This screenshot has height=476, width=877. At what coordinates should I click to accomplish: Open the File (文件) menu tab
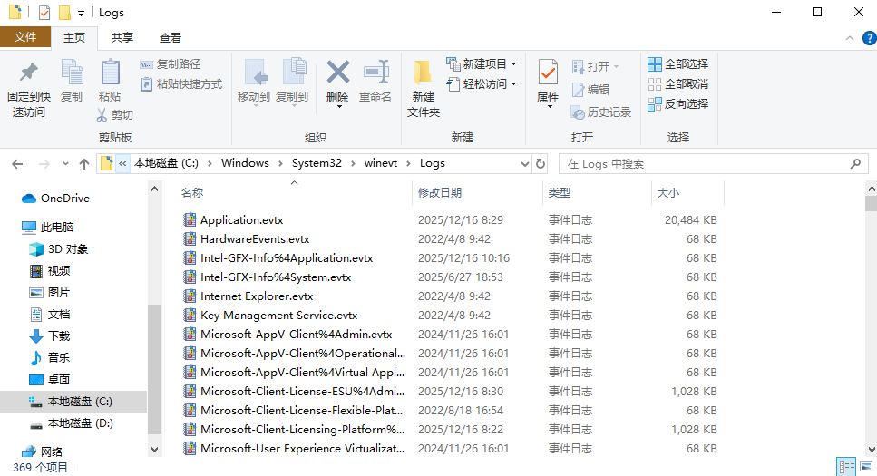pyautogui.click(x=25, y=37)
